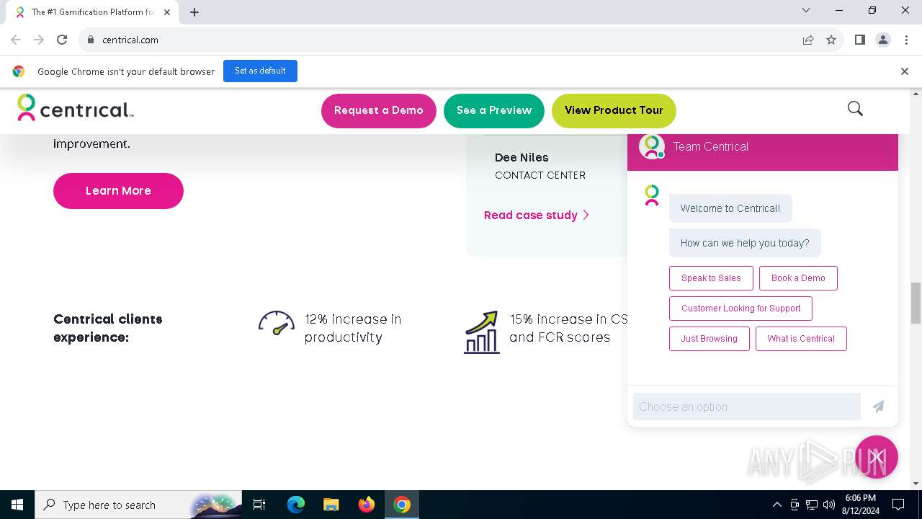922x519 pixels.
Task: Click the Centrical logo in the header
Action: point(76,108)
